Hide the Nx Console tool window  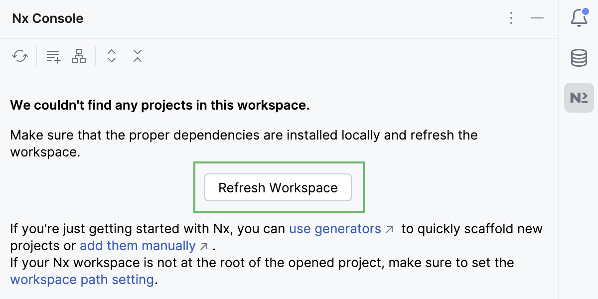point(537,18)
